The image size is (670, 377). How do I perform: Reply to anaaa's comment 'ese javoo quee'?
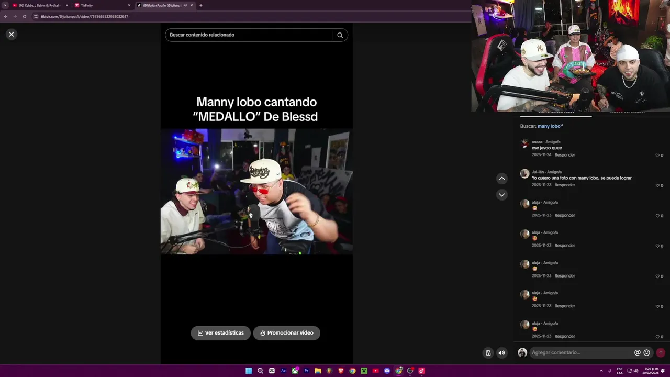565,155
